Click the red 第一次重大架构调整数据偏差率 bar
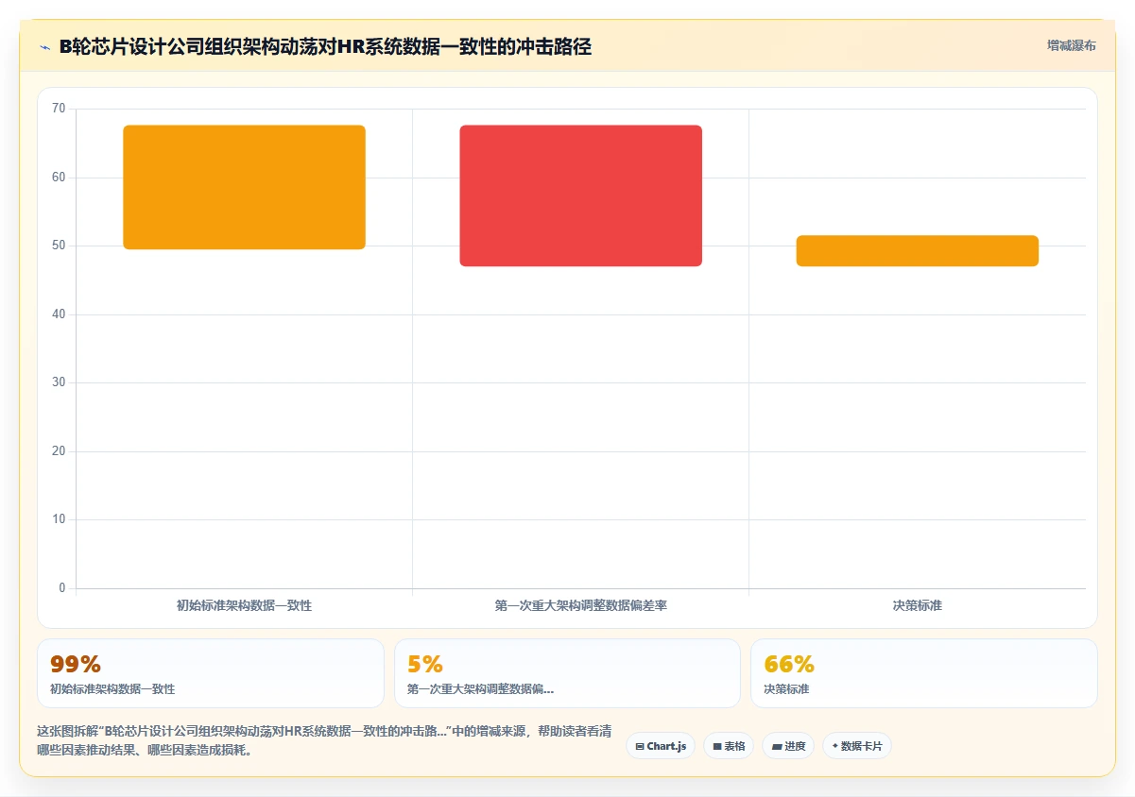The height and width of the screenshot is (797, 1135). [581, 195]
